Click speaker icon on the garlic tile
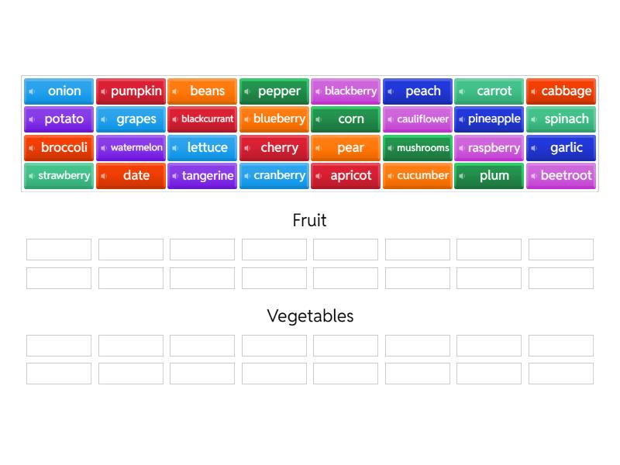This screenshot has width=620, height=465. [534, 148]
